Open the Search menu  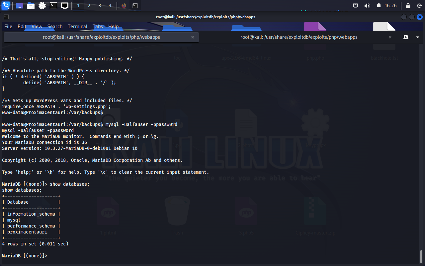click(x=55, y=27)
